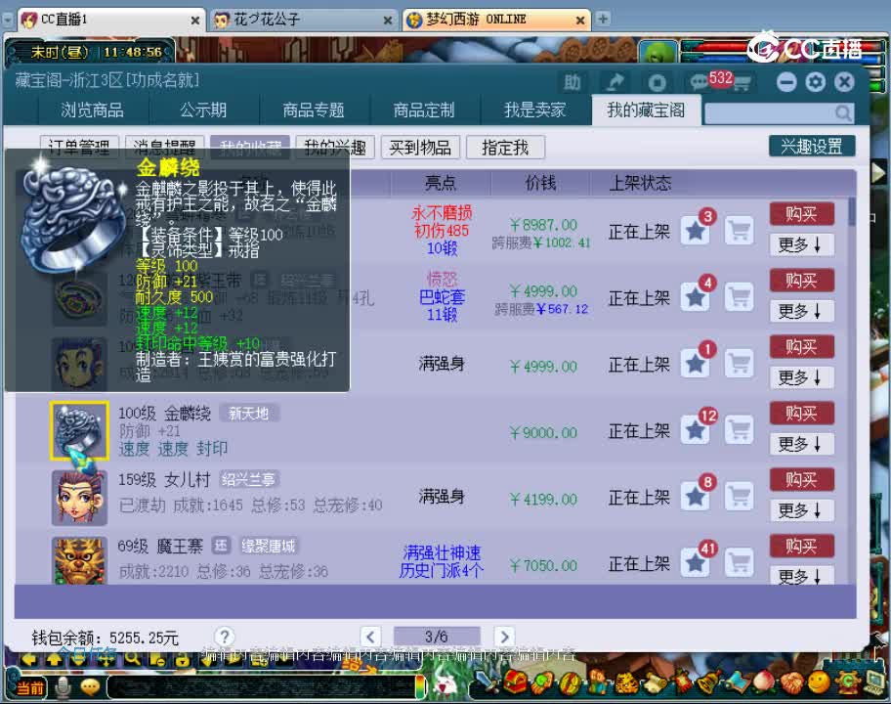Switch to 公示期 tab
Viewport: 891px width, 704px height.
203,110
